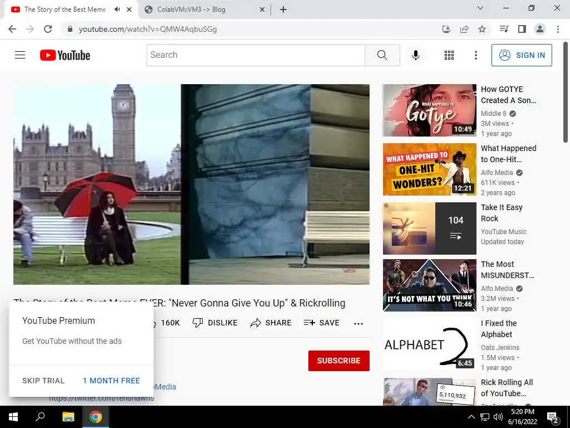
Task: Open the tab search chevron dropdown
Action: click(480, 8)
